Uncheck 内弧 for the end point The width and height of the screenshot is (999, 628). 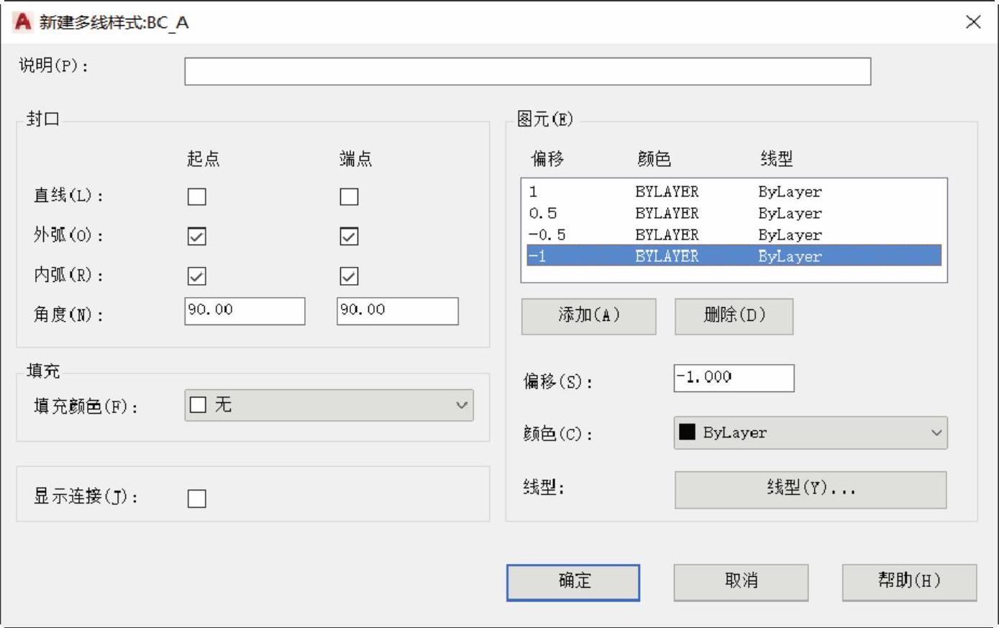click(x=349, y=276)
